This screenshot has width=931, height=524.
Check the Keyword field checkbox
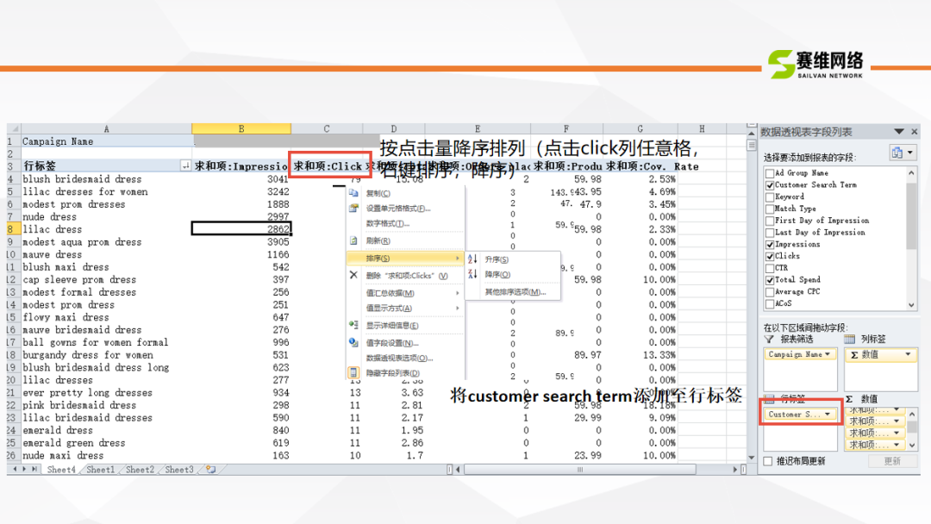point(769,196)
